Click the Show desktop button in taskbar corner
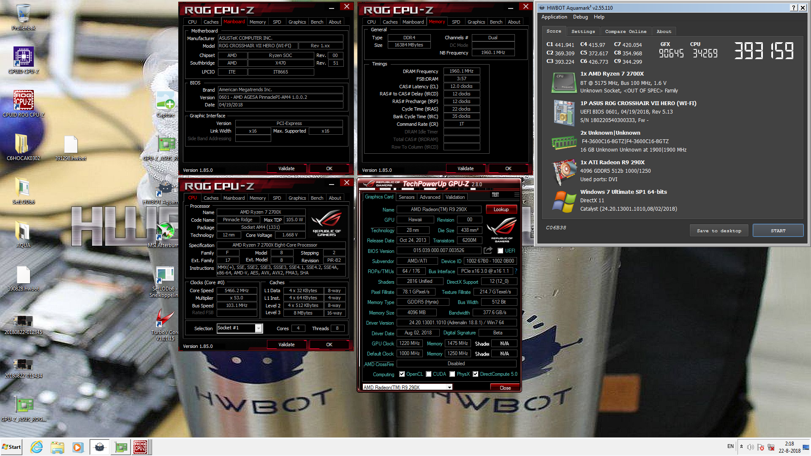 pos(806,447)
